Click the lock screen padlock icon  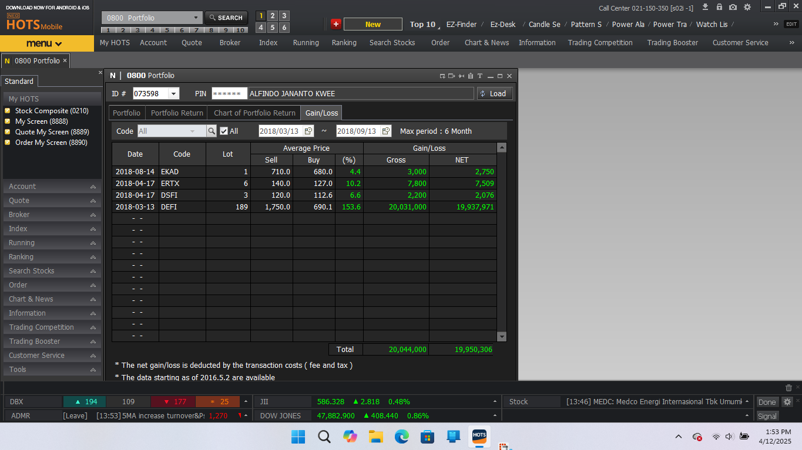pyautogui.click(x=719, y=7)
